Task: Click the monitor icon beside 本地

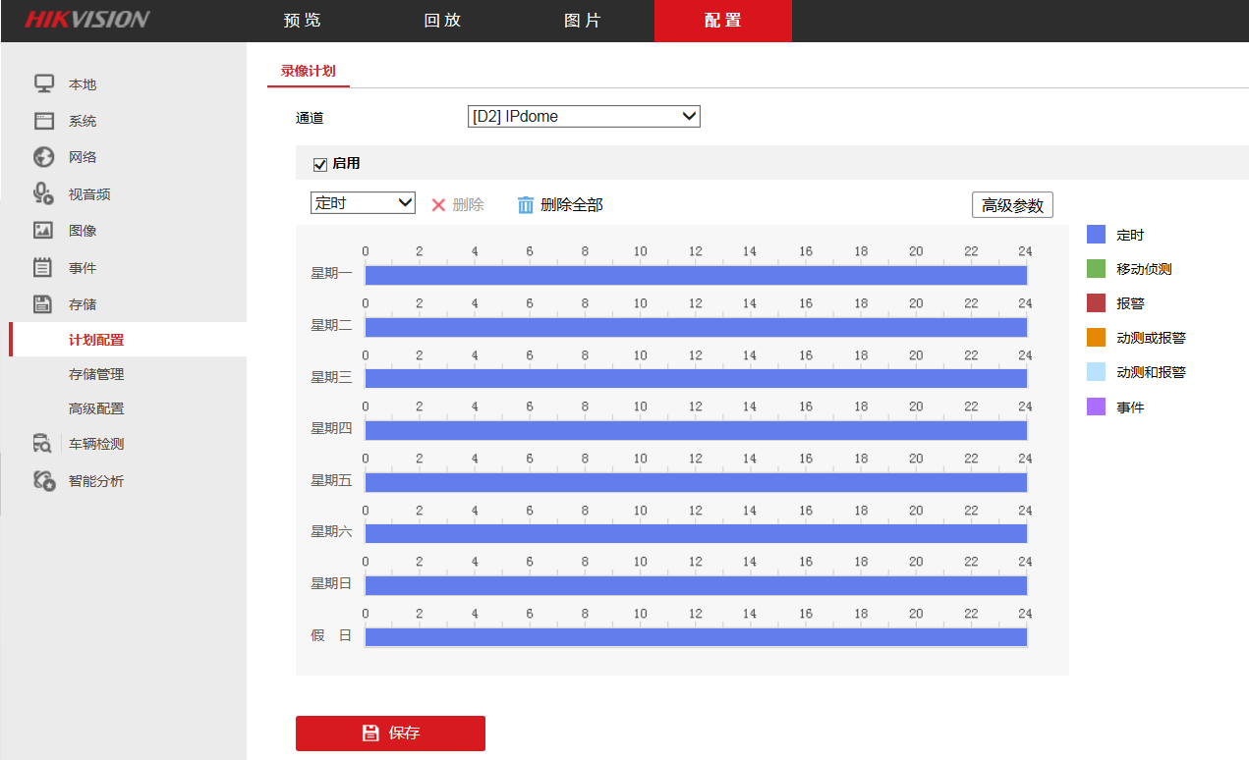Action: pos(43,83)
